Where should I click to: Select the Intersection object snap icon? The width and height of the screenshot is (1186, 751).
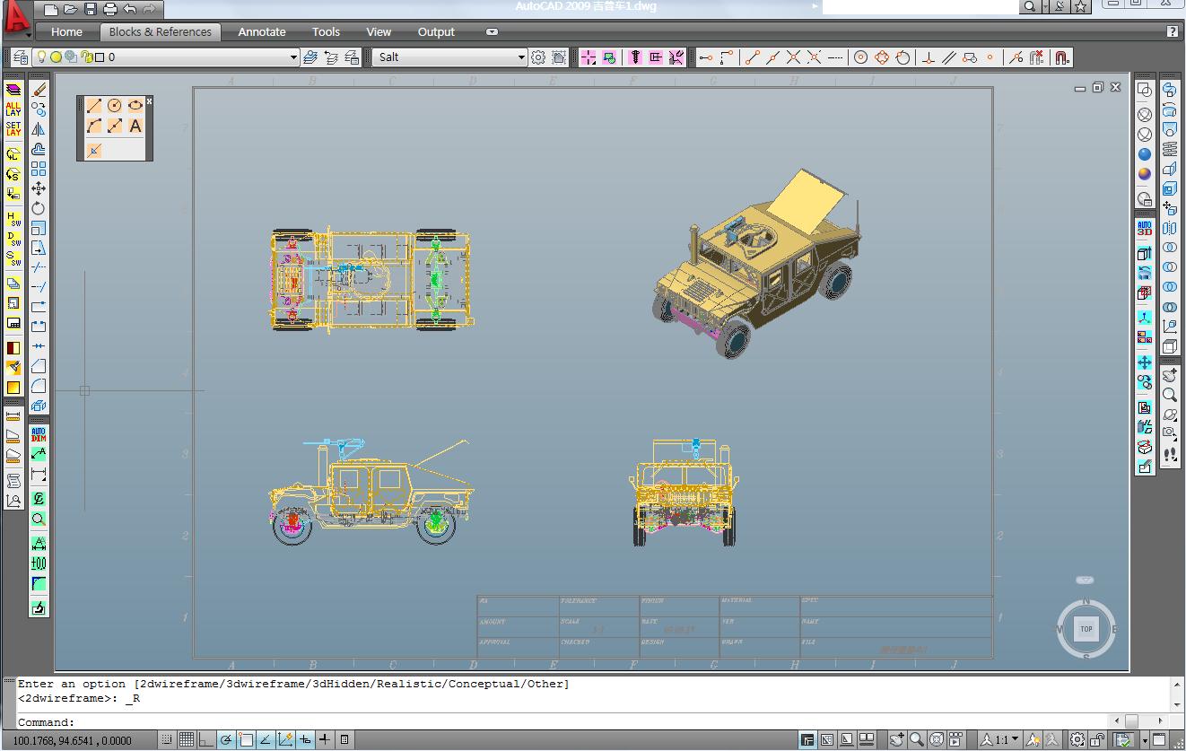click(793, 57)
